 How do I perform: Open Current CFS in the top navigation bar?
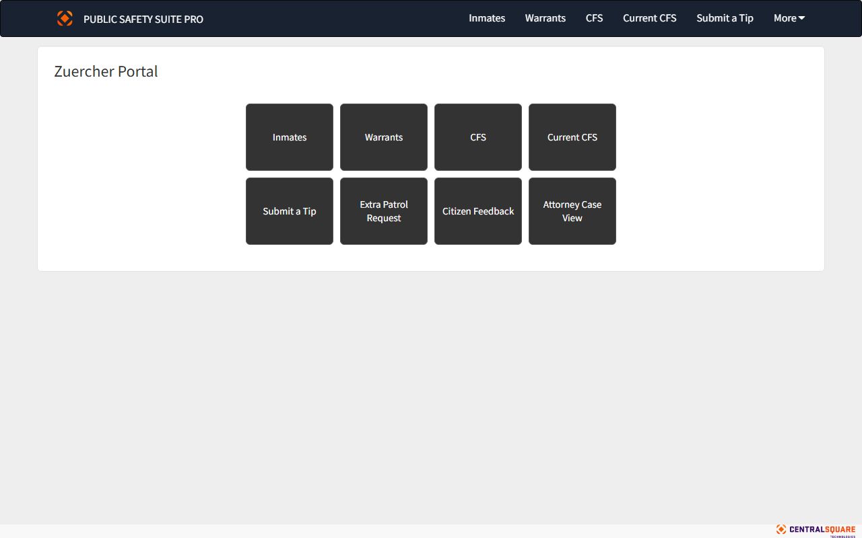coord(649,18)
